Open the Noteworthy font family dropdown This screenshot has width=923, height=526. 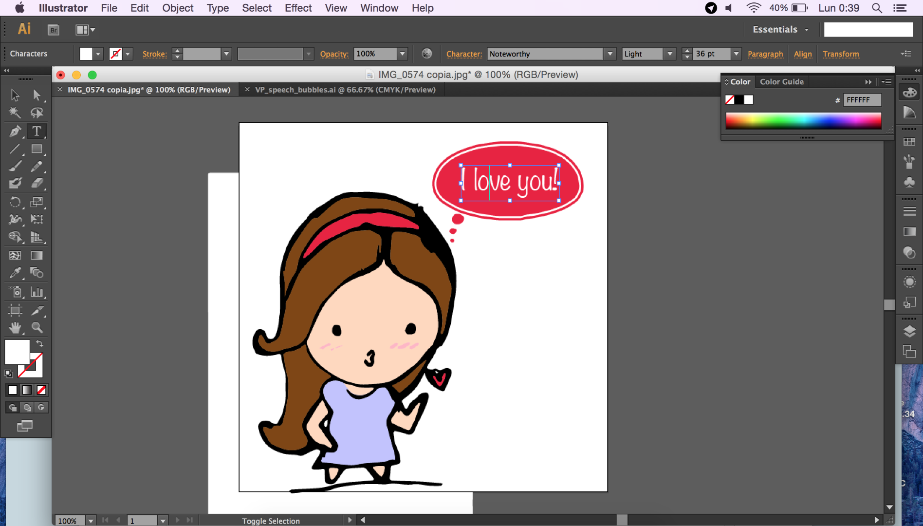pos(610,54)
